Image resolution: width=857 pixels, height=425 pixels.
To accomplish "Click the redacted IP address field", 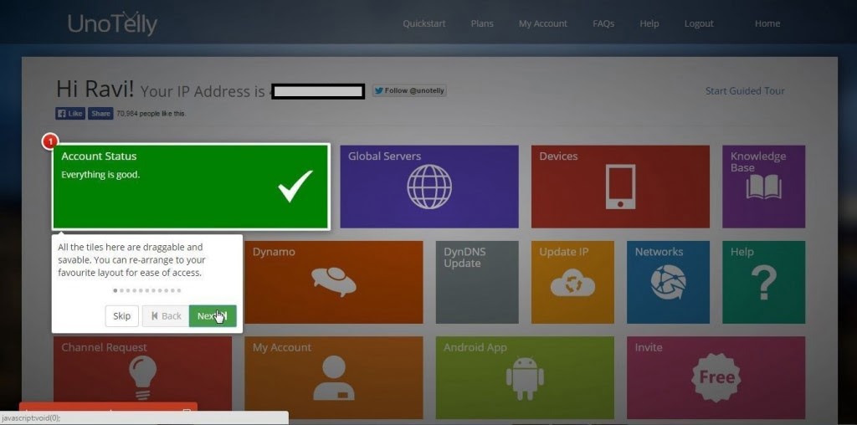I will point(318,91).
